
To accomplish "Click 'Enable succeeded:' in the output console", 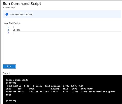I will coord(17,80).
